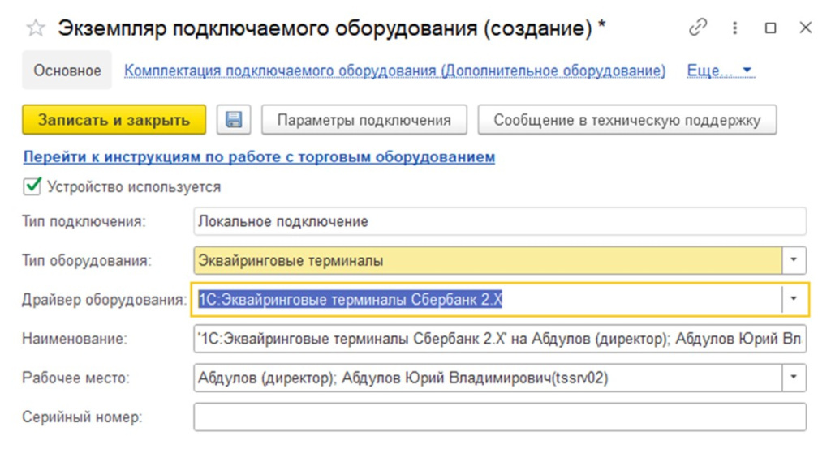This screenshot has width=831, height=453.
Task: Click 'Сообщение в техническую поддержку' button
Action: click(x=627, y=120)
